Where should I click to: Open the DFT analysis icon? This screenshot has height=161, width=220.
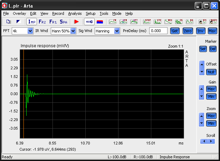click(x=134, y=22)
